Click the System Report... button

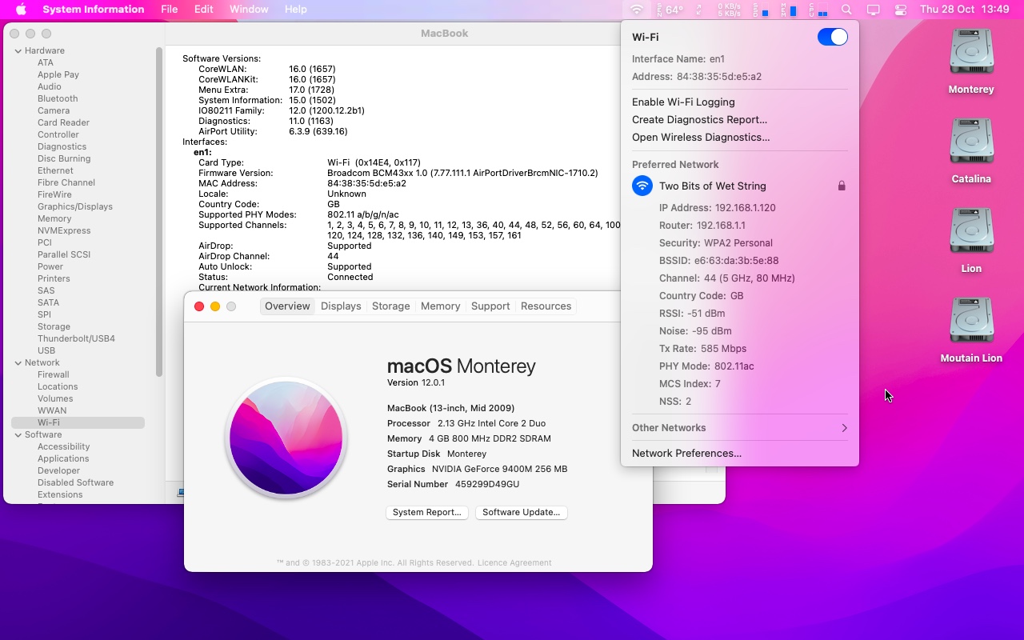(x=427, y=512)
